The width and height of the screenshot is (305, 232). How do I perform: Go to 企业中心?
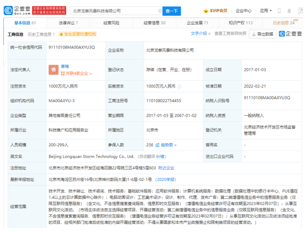coord(243,11)
